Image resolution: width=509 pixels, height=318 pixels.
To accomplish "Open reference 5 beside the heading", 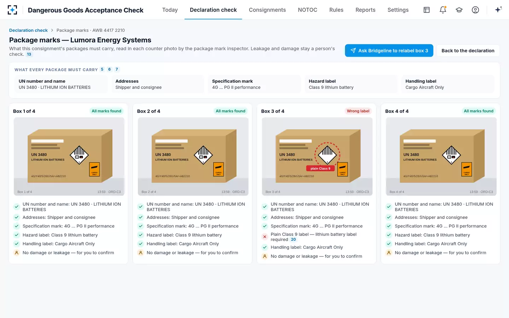I will [x=102, y=70].
